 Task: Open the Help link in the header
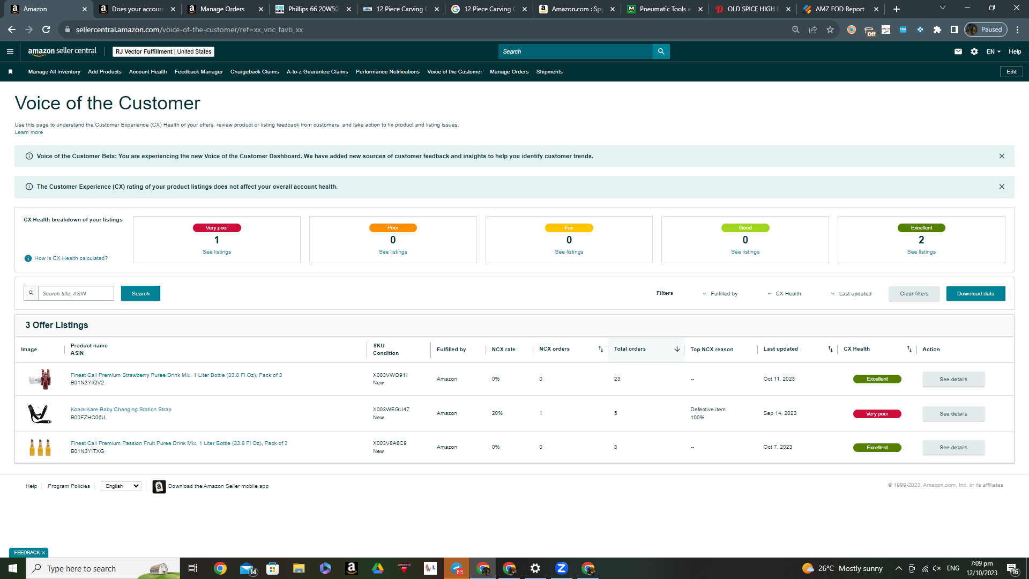(x=1015, y=51)
